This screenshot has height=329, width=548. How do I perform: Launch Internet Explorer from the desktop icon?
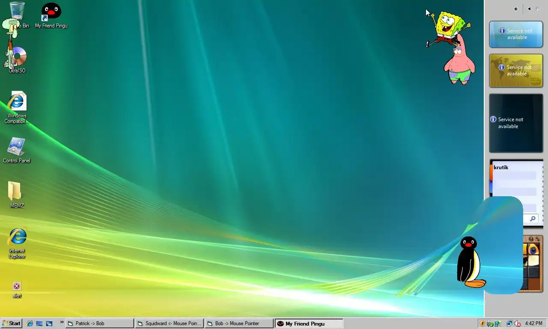[x=17, y=243]
